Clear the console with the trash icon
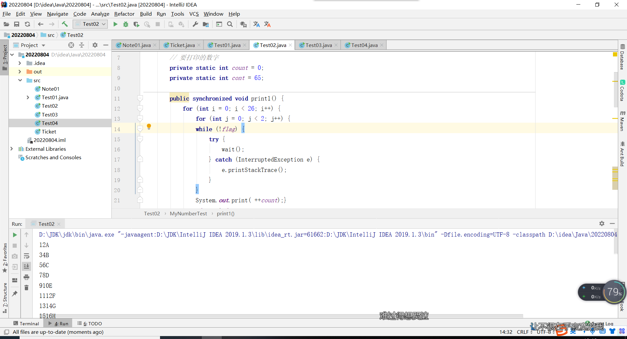Image resolution: width=627 pixels, height=339 pixels. pos(26,287)
